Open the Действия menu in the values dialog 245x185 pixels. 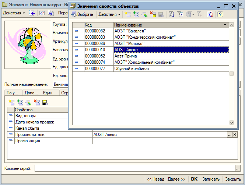click(109, 14)
